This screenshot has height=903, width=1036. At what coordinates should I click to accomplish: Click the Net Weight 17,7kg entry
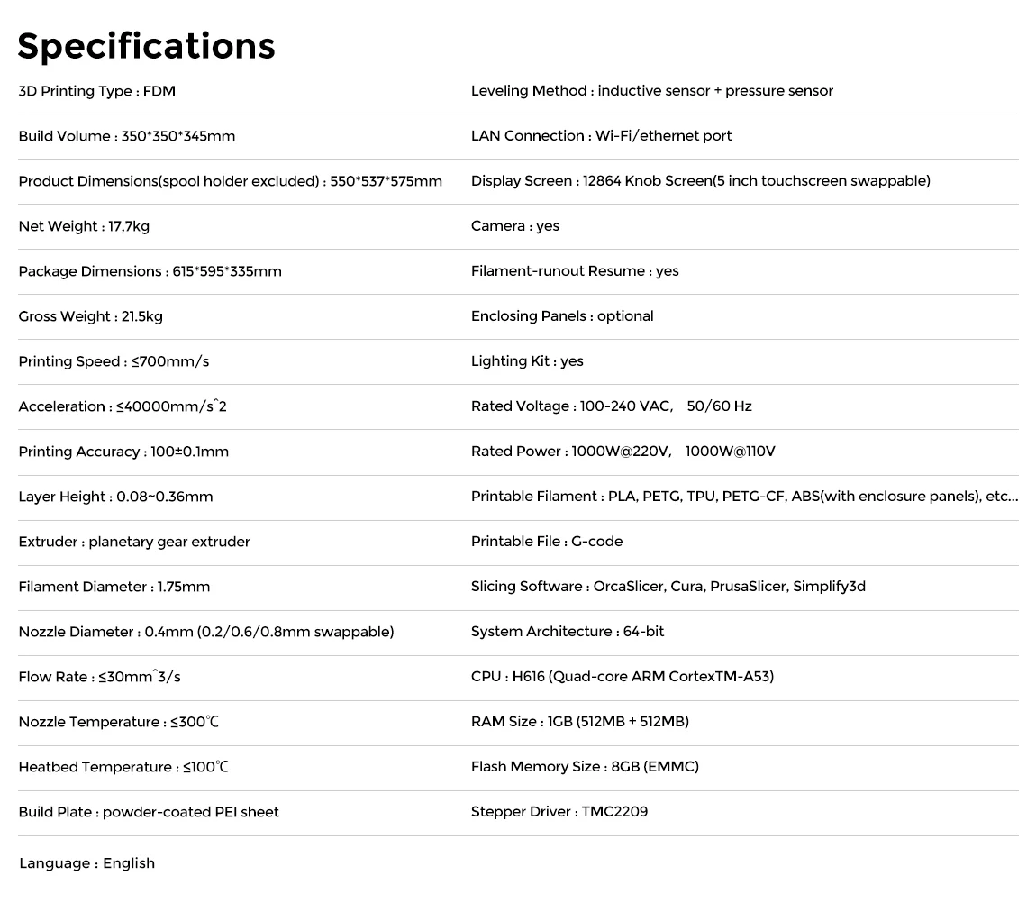point(84,226)
